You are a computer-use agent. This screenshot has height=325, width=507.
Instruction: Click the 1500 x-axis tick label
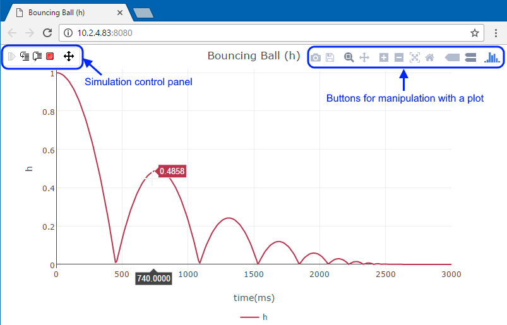coord(254,275)
